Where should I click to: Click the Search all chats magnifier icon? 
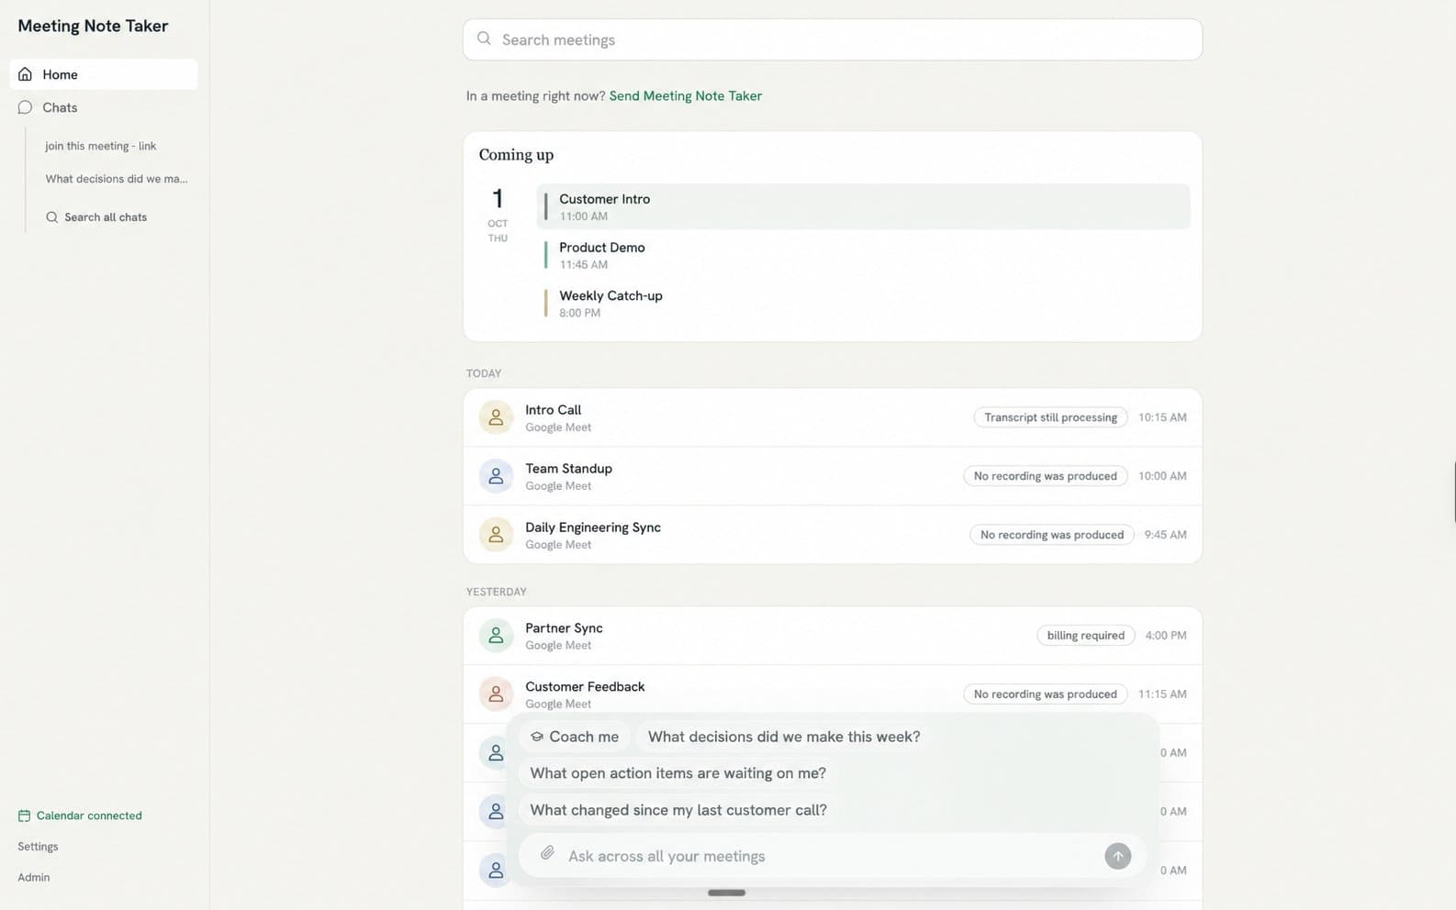click(x=51, y=217)
